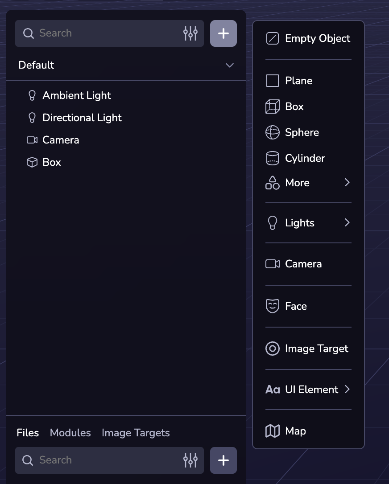Open scene hierarchy filter sliders icon
This screenshot has width=389, height=484.
tap(190, 33)
